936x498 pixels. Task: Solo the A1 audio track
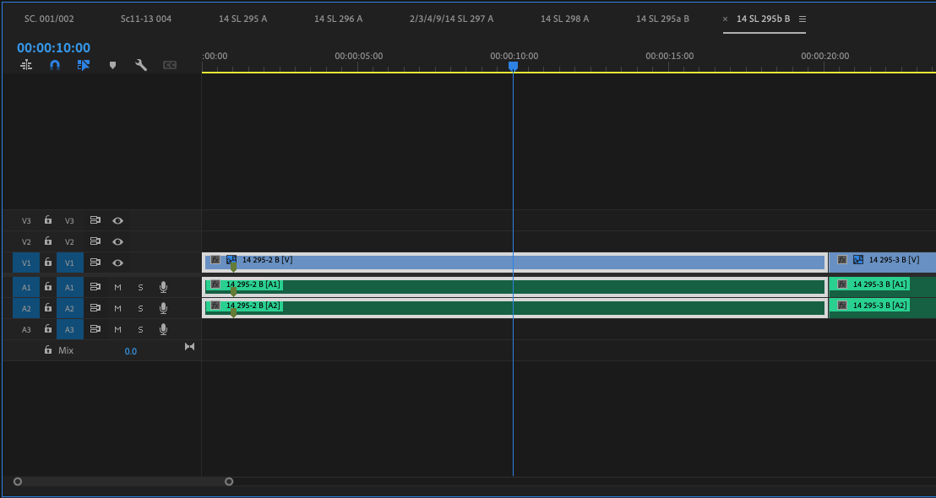(140, 287)
